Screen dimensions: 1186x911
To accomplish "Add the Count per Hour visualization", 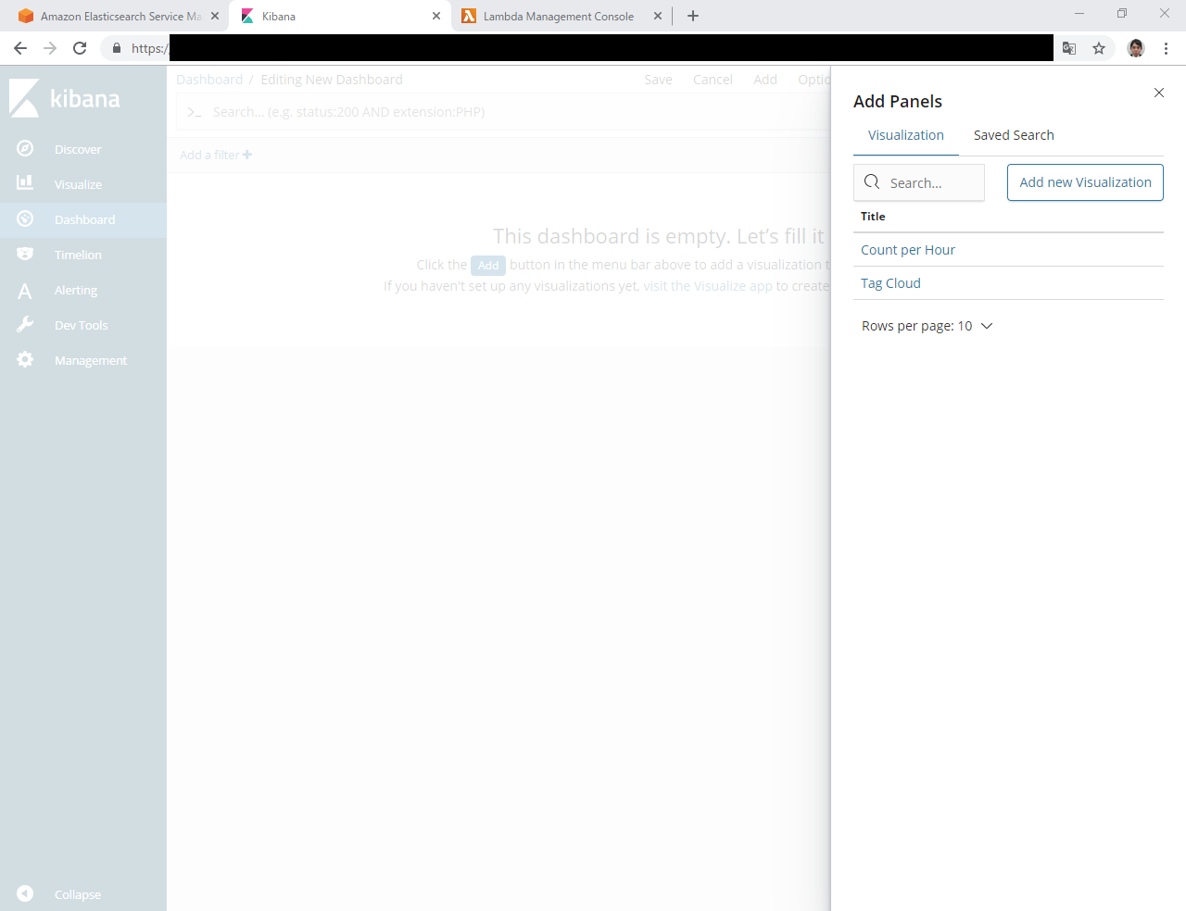I will [x=908, y=250].
